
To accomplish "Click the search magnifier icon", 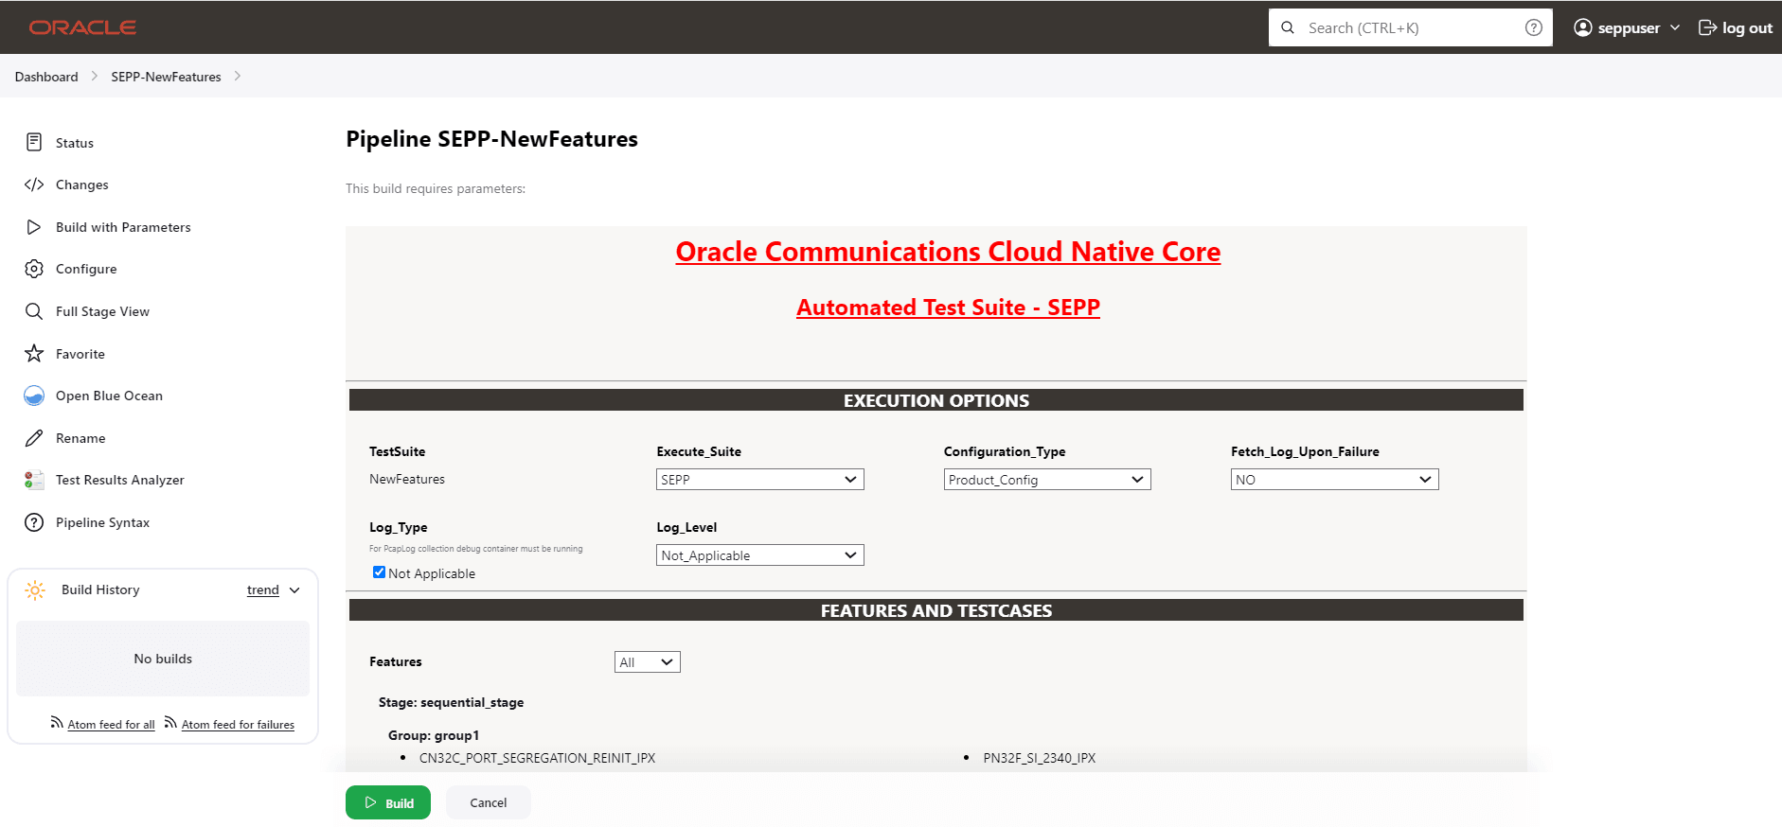I will click(1288, 27).
